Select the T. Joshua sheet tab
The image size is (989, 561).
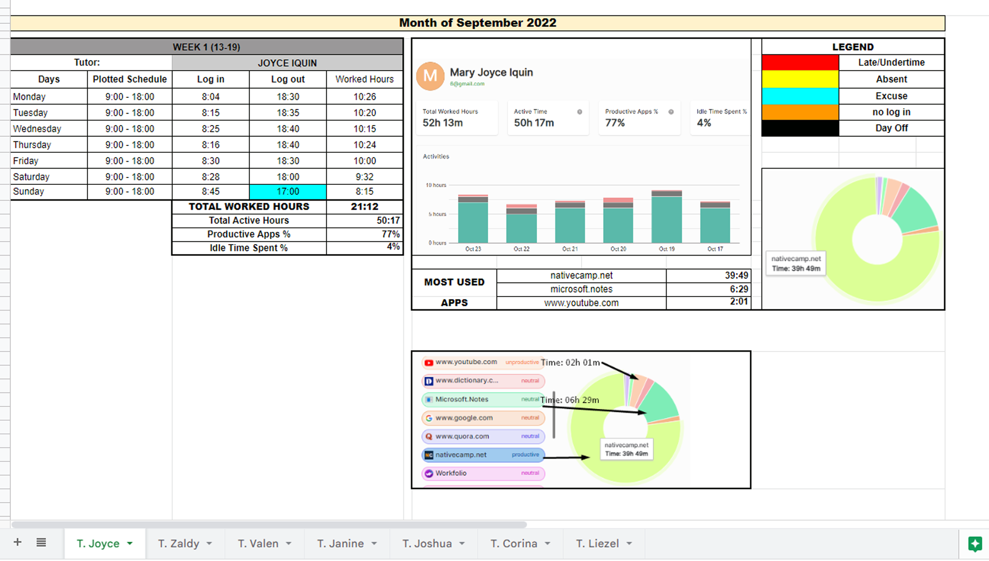(x=427, y=543)
